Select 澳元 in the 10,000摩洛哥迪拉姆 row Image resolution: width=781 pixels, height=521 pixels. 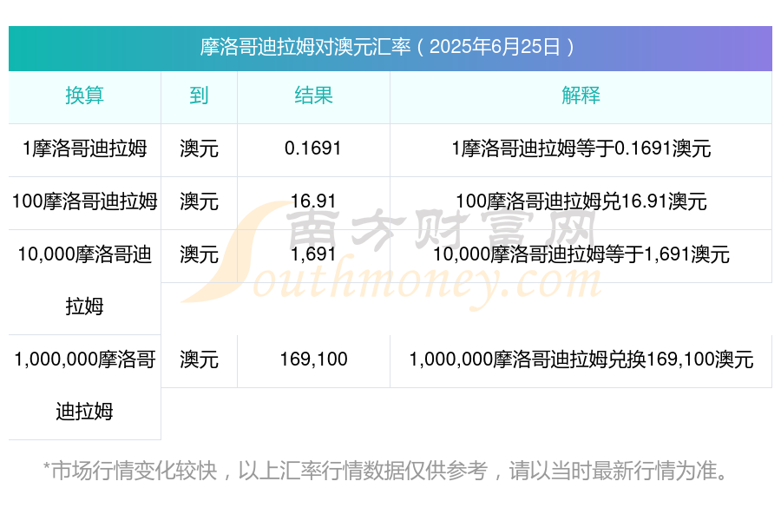tap(199, 254)
